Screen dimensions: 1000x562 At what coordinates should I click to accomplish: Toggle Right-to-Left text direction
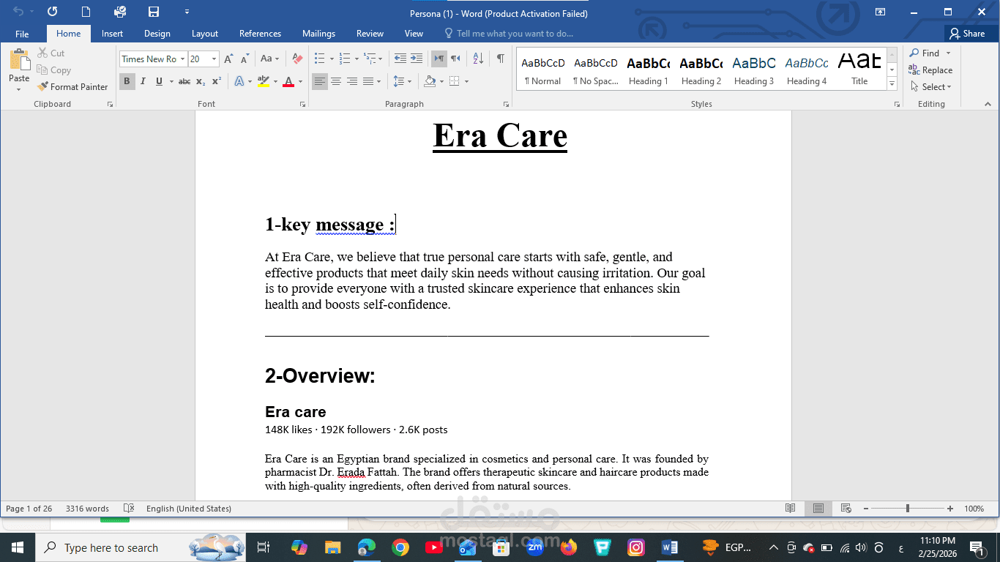[x=455, y=59]
